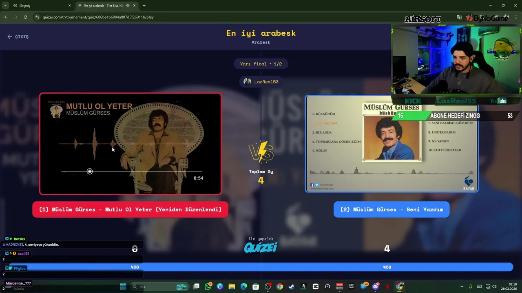Image resolution: width=522 pixels, height=293 pixels.
Task: Click the taskbar search box Ara
Action: coord(160,286)
